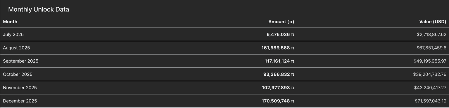Click the $71,597,043.19 value cell

[431, 101]
